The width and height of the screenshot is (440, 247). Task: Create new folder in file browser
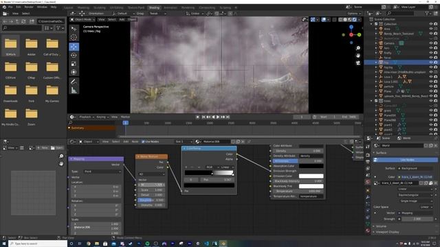coord(32,21)
